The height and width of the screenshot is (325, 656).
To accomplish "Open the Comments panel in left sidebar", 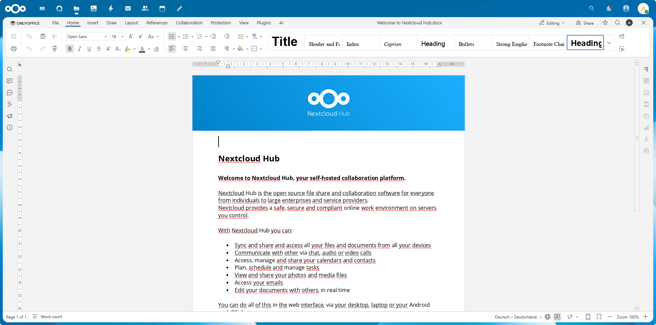I will [10, 81].
